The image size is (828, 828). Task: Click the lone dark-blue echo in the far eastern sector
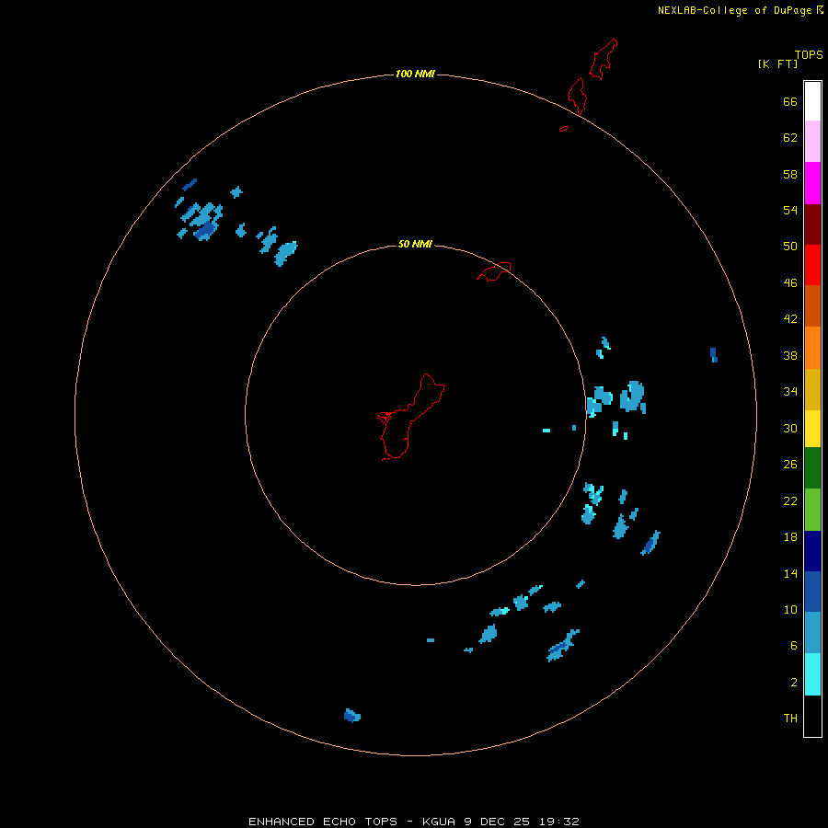713,354
